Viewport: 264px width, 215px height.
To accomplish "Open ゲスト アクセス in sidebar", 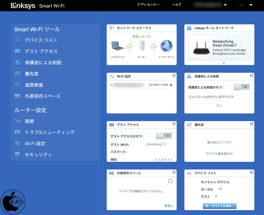I will [41, 51].
